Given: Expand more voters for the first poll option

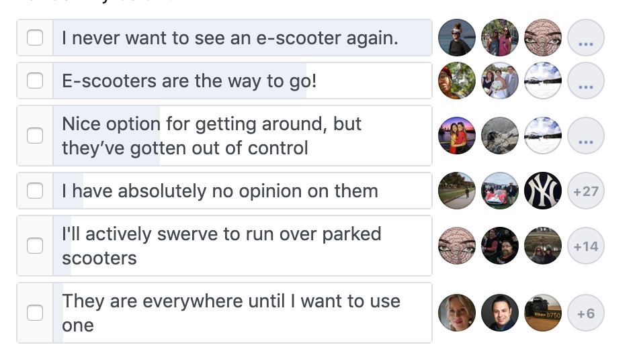Looking at the screenshot, I should coord(585,38).
